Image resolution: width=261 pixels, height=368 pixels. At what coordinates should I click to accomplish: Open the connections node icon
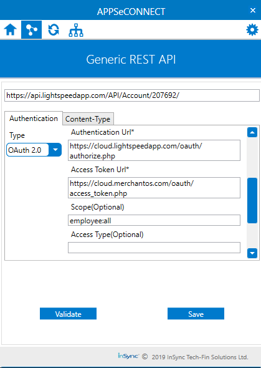pos(31,30)
